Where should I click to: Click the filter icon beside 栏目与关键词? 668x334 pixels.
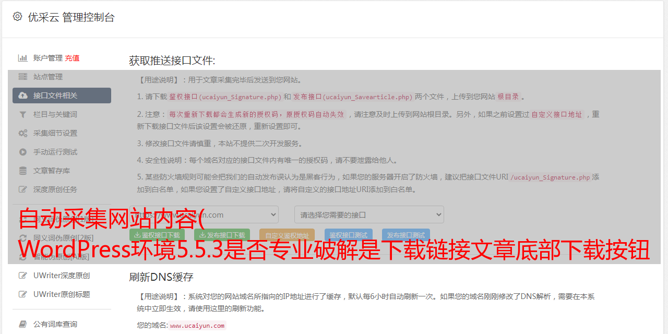23,114
